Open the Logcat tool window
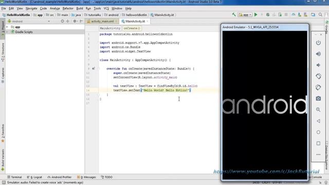The width and height of the screenshot is (329, 185). [x=34, y=177]
